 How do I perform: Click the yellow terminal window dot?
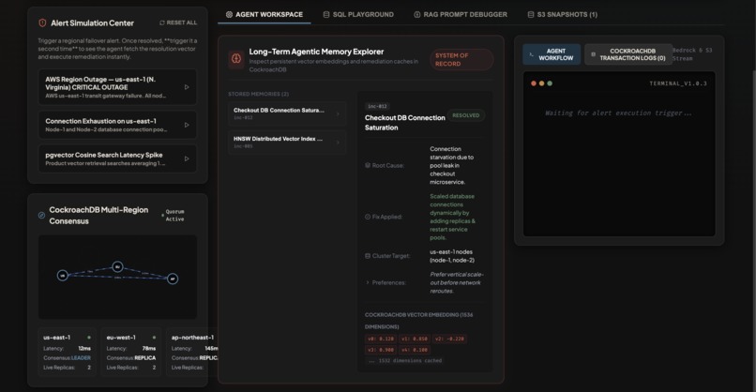tap(541, 83)
